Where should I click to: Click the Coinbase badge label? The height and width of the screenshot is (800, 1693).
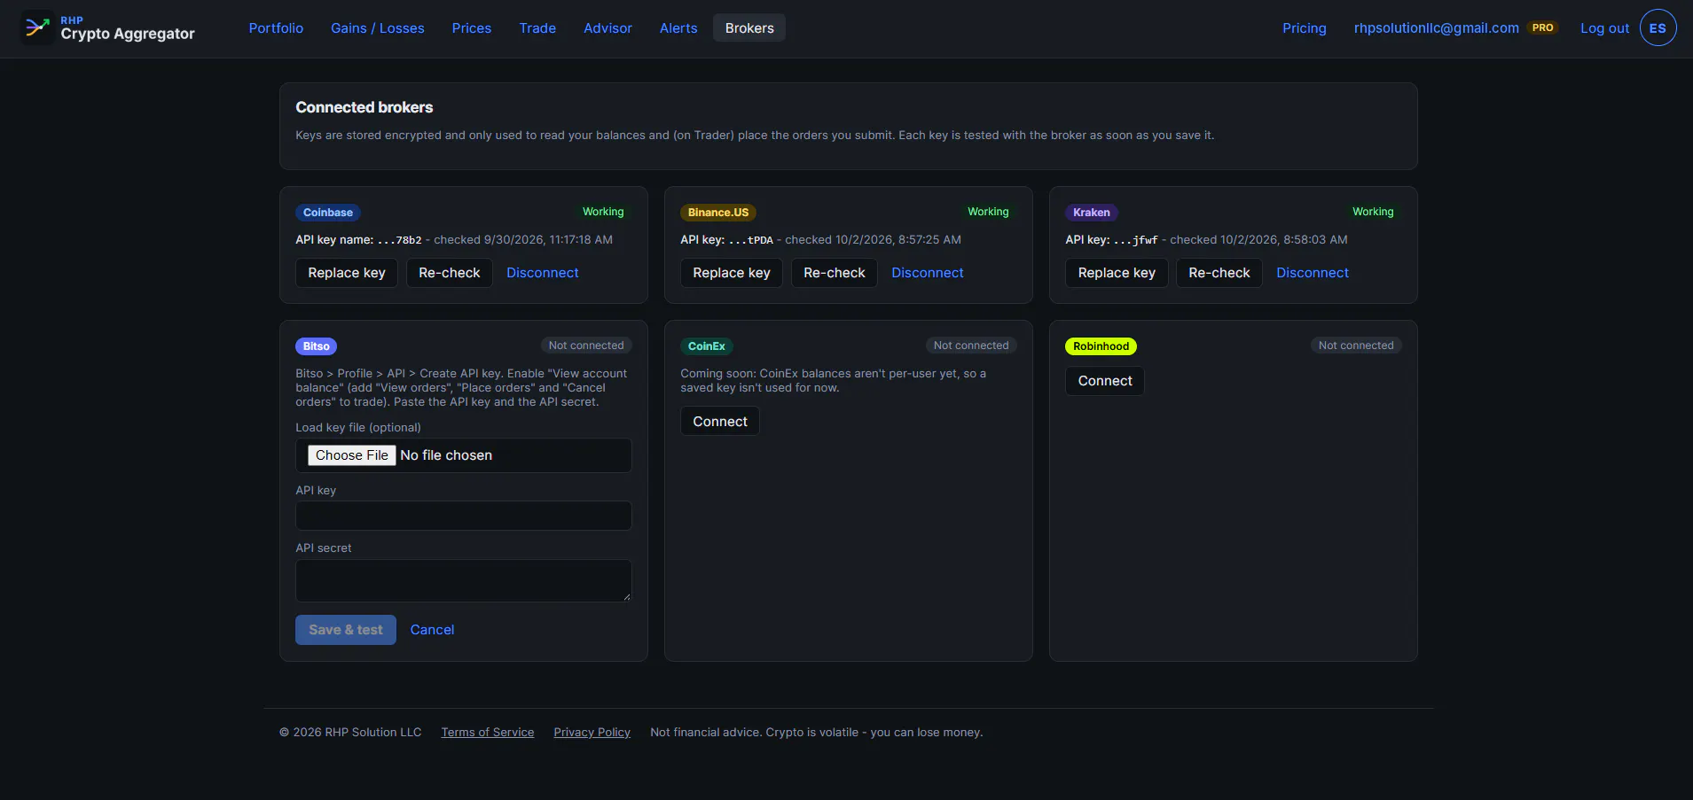coord(328,213)
